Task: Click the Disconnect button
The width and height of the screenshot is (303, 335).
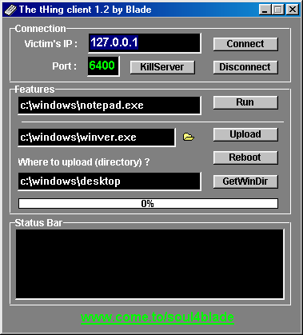Action: [x=245, y=67]
